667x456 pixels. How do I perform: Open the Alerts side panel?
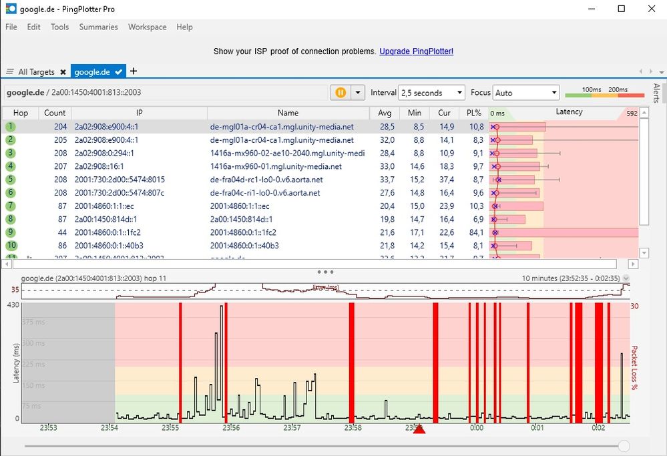(656, 93)
